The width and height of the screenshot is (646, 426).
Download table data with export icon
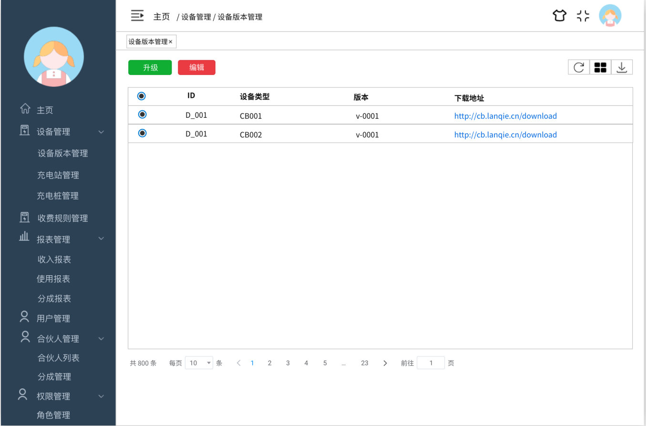pos(622,67)
